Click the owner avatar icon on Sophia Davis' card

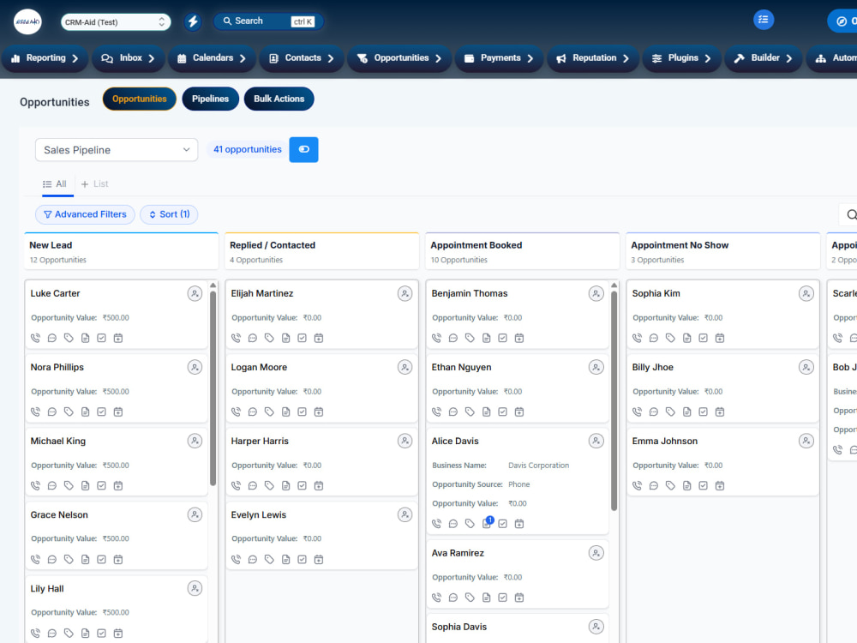pos(596,627)
